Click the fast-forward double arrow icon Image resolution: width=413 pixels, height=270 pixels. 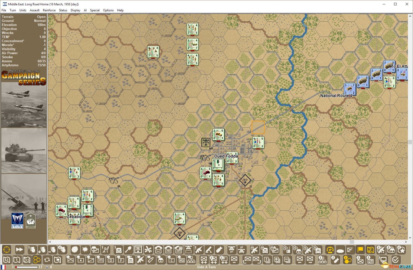19,250
